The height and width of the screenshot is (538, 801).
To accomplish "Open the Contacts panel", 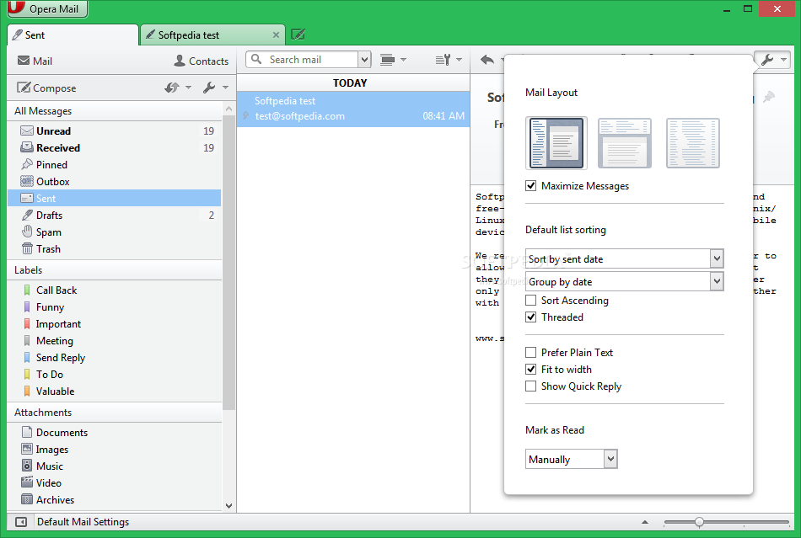I will point(202,61).
